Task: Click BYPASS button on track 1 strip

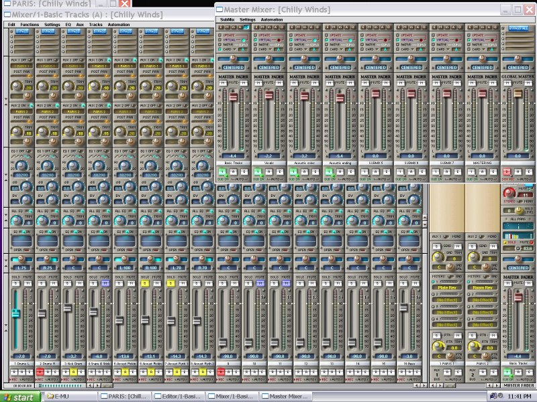Action: [x=22, y=31]
